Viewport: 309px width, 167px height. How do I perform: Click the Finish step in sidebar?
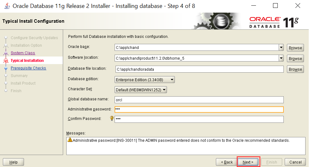(16, 91)
